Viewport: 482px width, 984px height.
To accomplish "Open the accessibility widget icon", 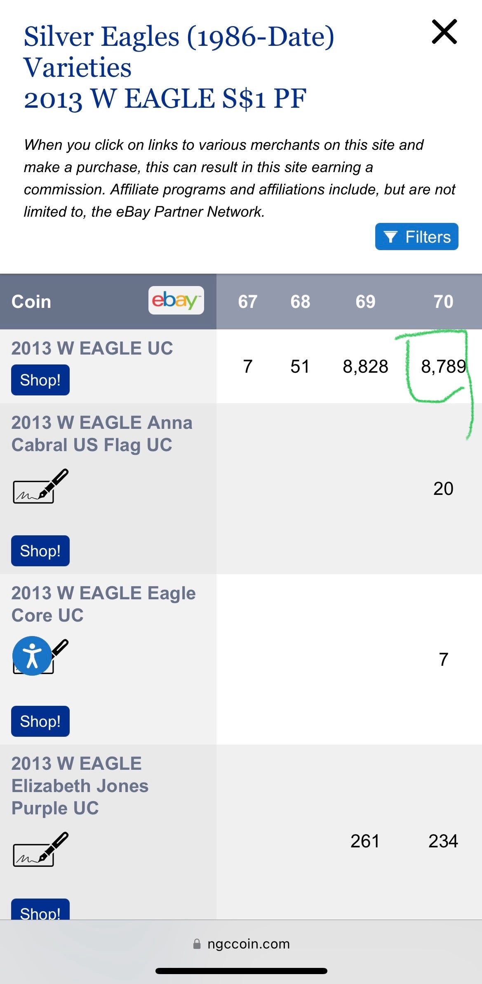I will (32, 656).
